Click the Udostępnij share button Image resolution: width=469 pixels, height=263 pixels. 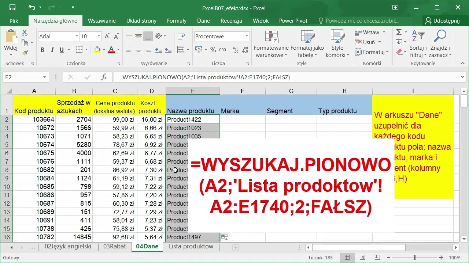[x=442, y=21]
